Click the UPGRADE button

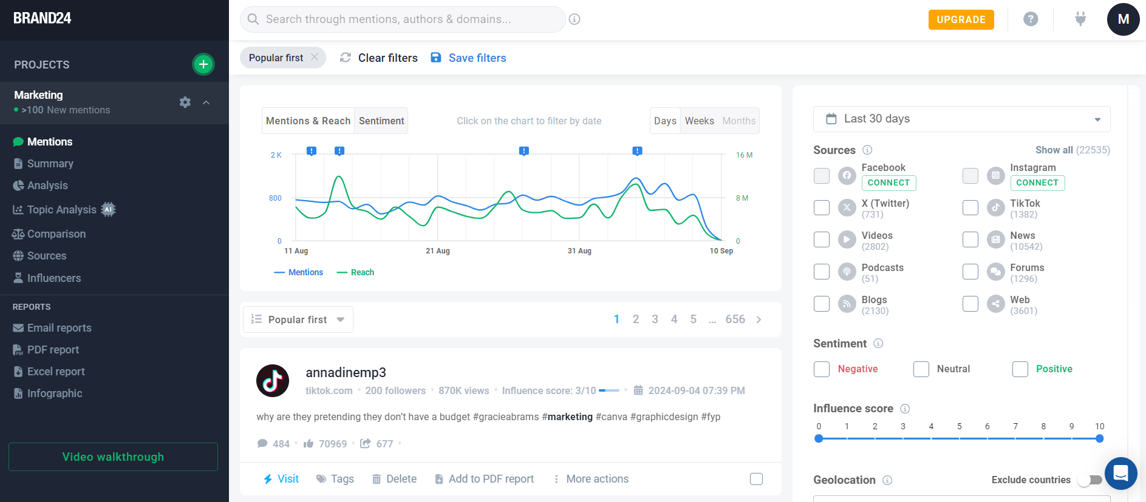pyautogui.click(x=961, y=19)
